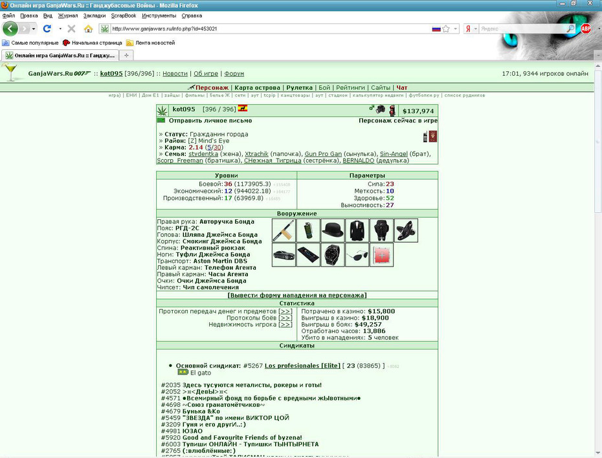View the Авторучка Бонда pen item icon
The height and width of the screenshot is (458, 602).
[x=284, y=230]
